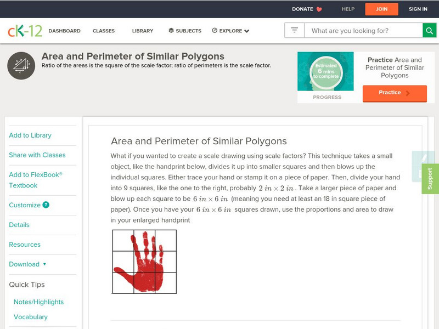Expand the Download dropdown arrow
Screen dimensions: 439x329
pyautogui.click(x=44, y=264)
